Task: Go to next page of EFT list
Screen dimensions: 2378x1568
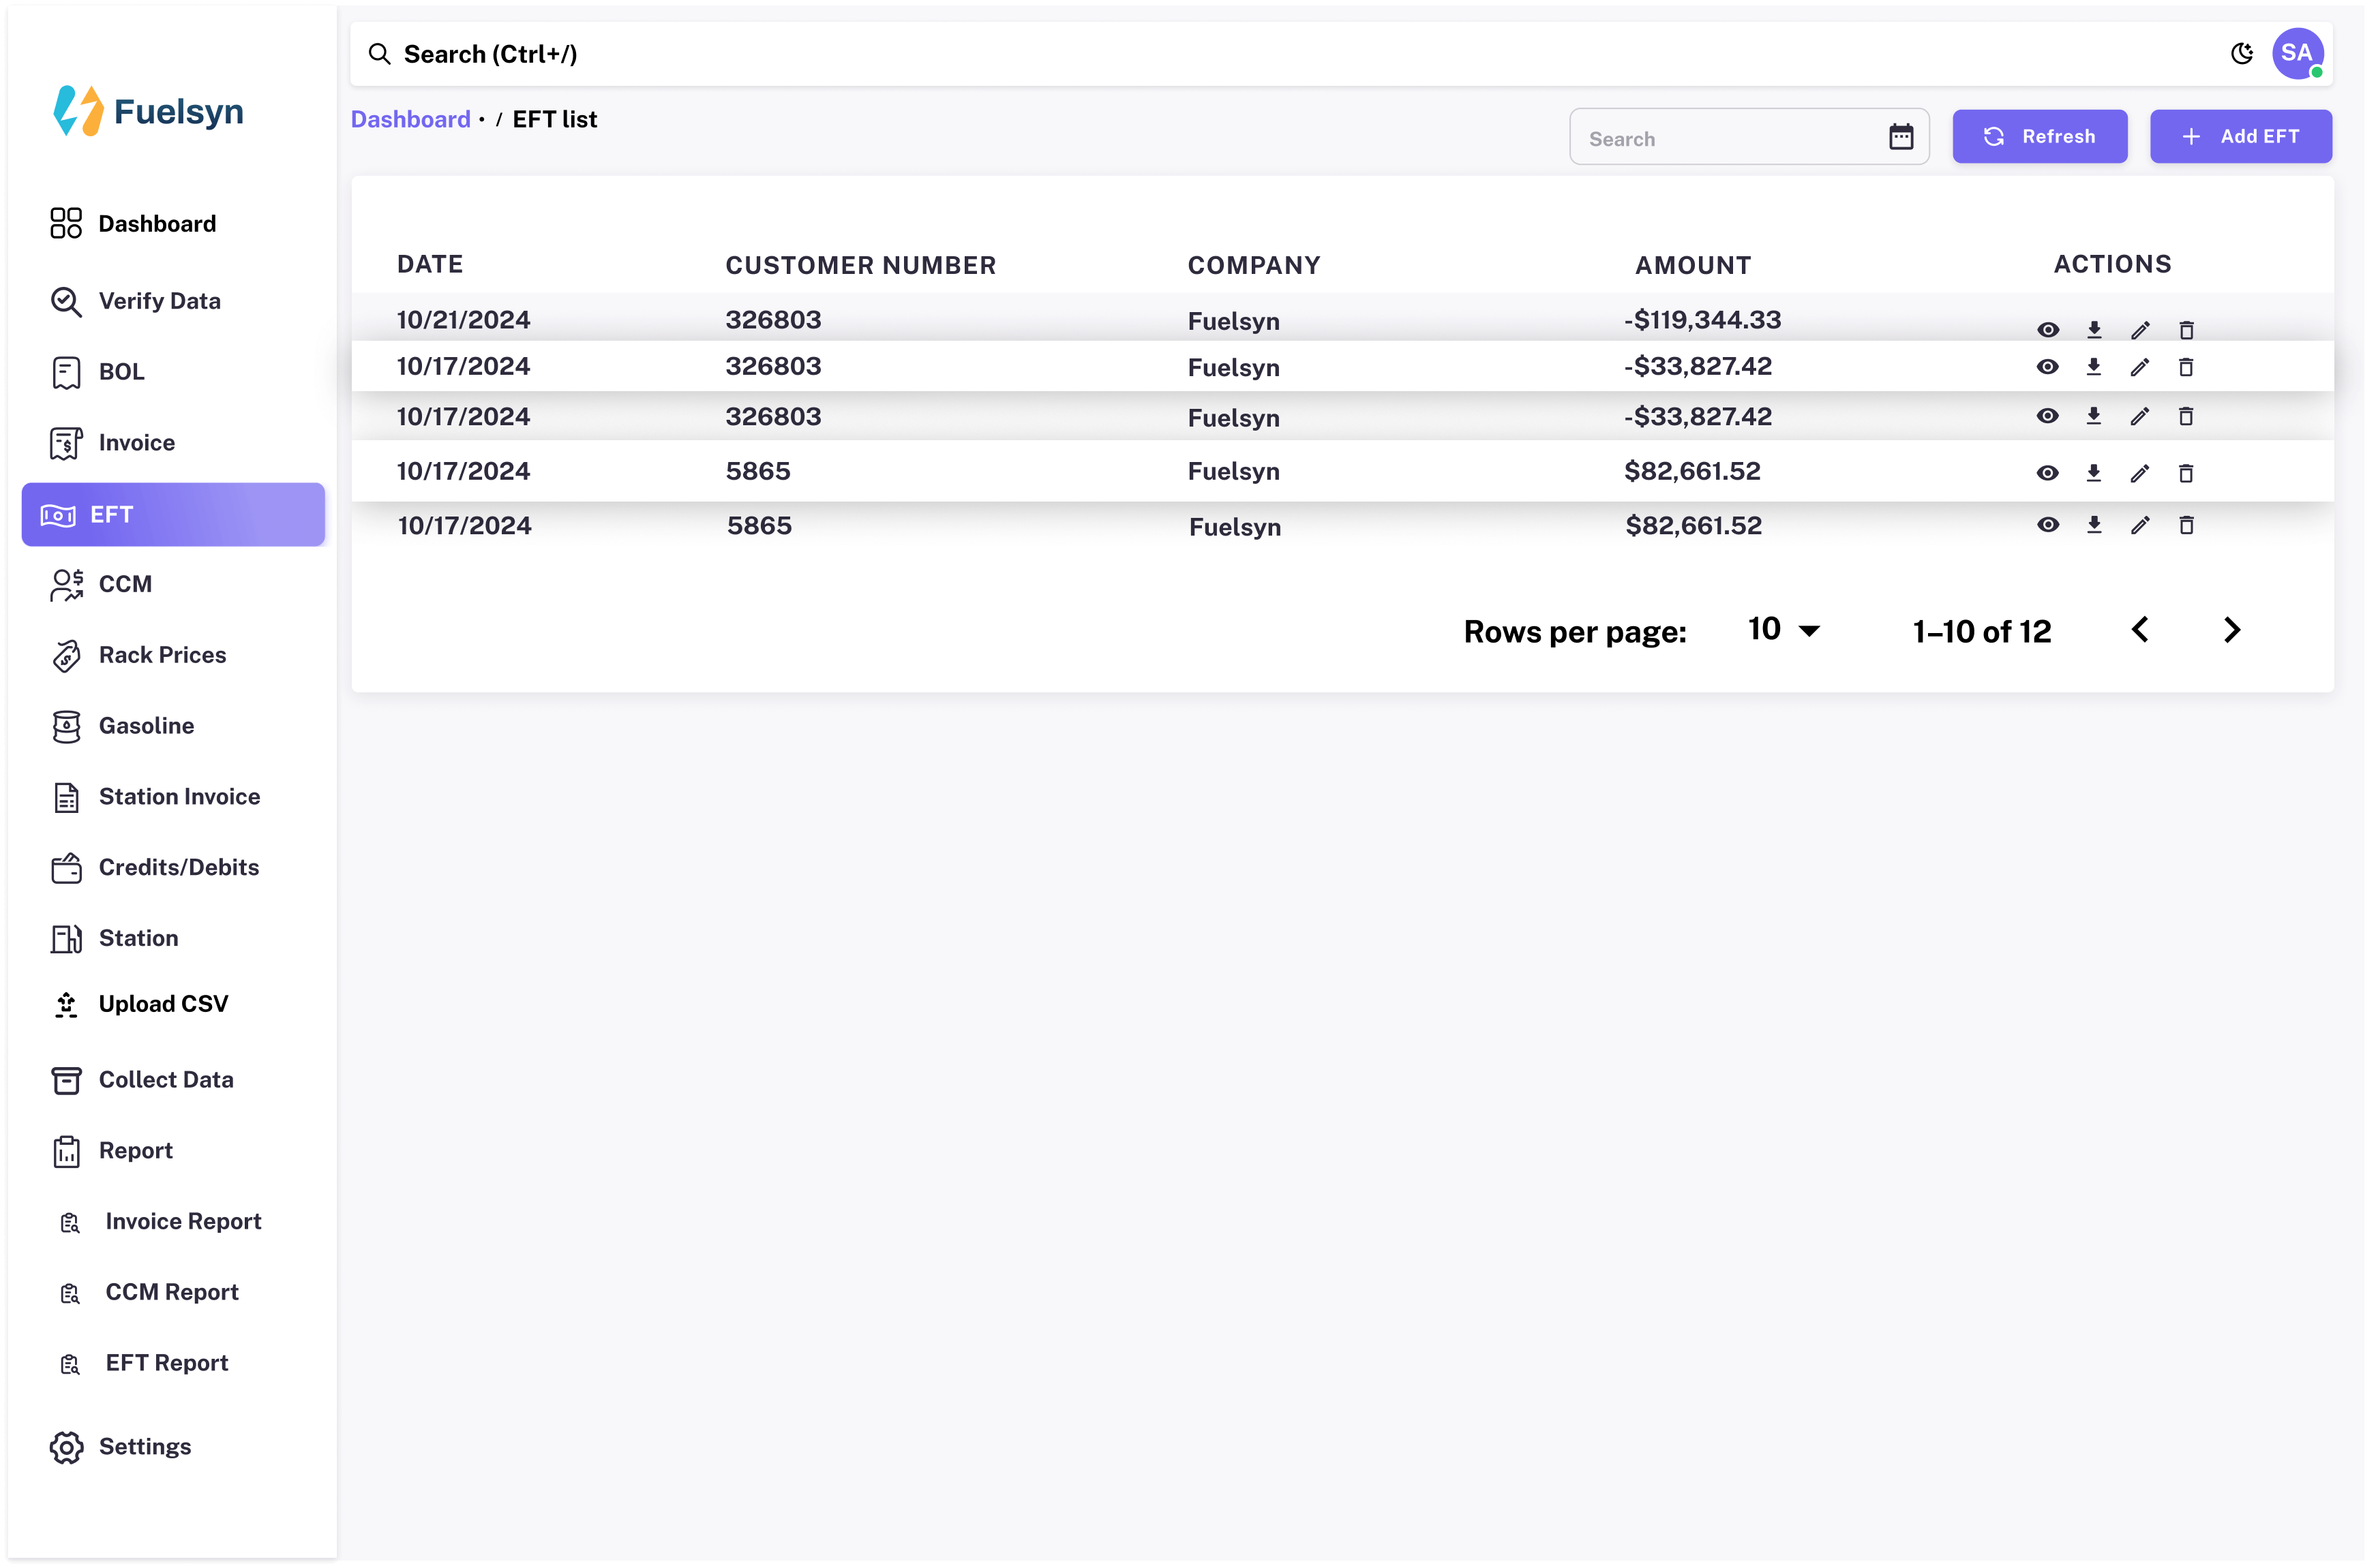Action: (2232, 630)
